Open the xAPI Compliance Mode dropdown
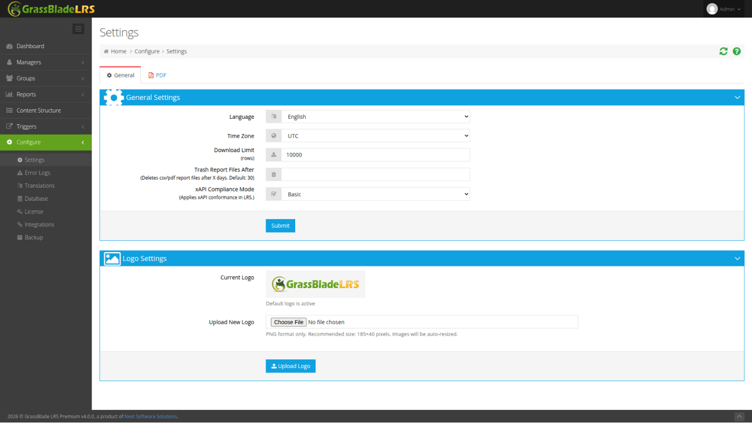Image resolution: width=752 pixels, height=423 pixels. point(375,194)
